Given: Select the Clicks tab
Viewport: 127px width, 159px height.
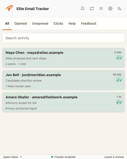Looking at the screenshot, I should (58, 24).
